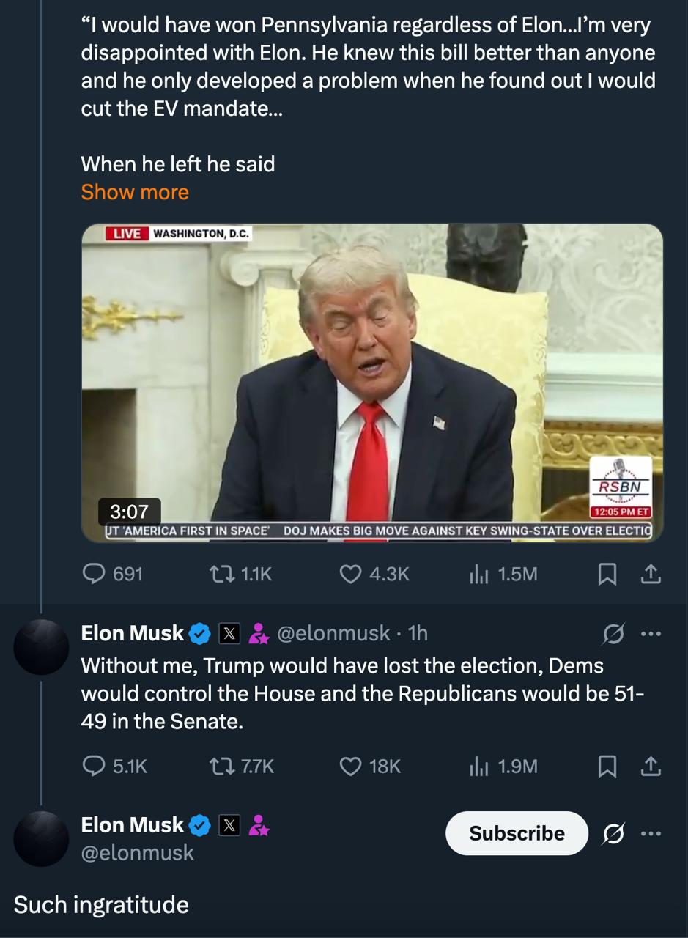Open more options on the 1h-old post
The height and width of the screenshot is (938, 688).
651,634
